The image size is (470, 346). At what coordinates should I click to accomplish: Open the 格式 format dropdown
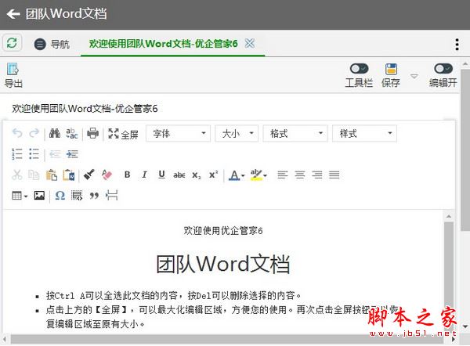coord(295,133)
